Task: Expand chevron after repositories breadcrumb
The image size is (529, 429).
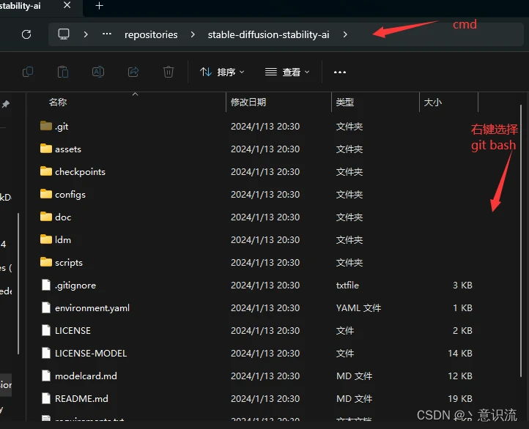Action: pos(193,34)
